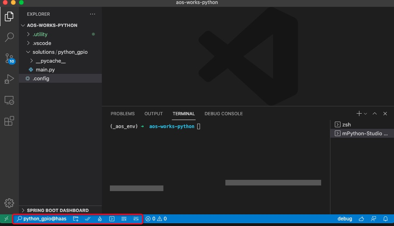Open Source Control view with 10 badge

coord(10,58)
